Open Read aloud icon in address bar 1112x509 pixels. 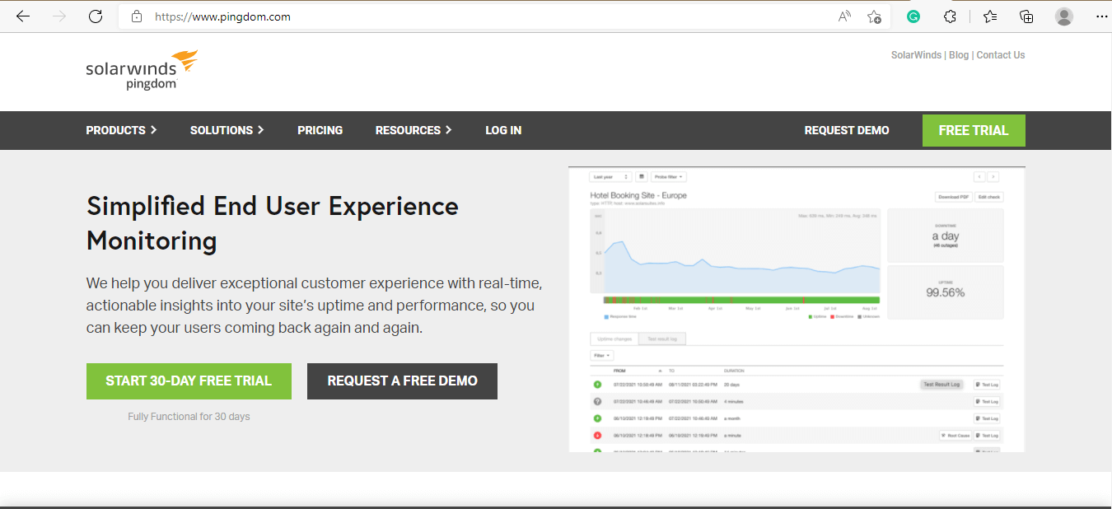click(x=844, y=16)
